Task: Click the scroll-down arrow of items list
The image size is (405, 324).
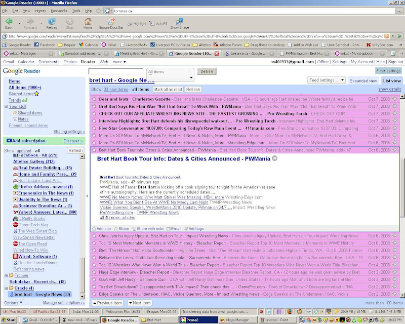Action: 402,295
